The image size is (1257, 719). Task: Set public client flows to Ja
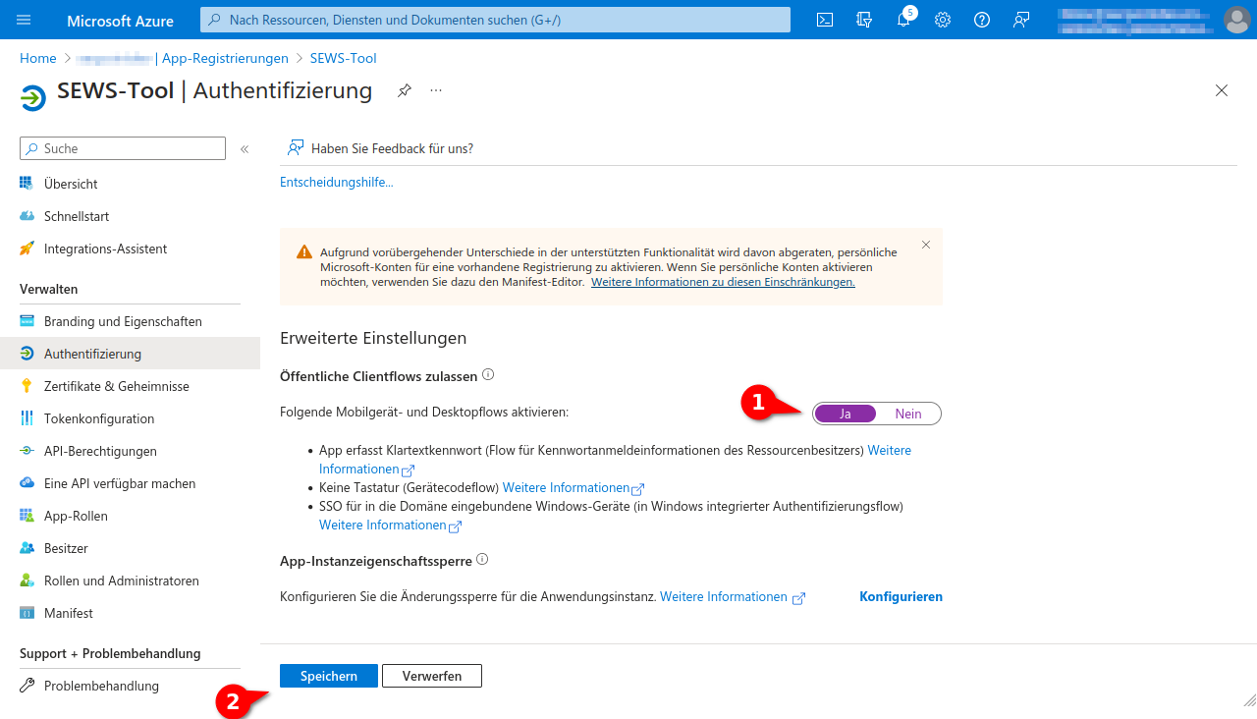(x=846, y=414)
